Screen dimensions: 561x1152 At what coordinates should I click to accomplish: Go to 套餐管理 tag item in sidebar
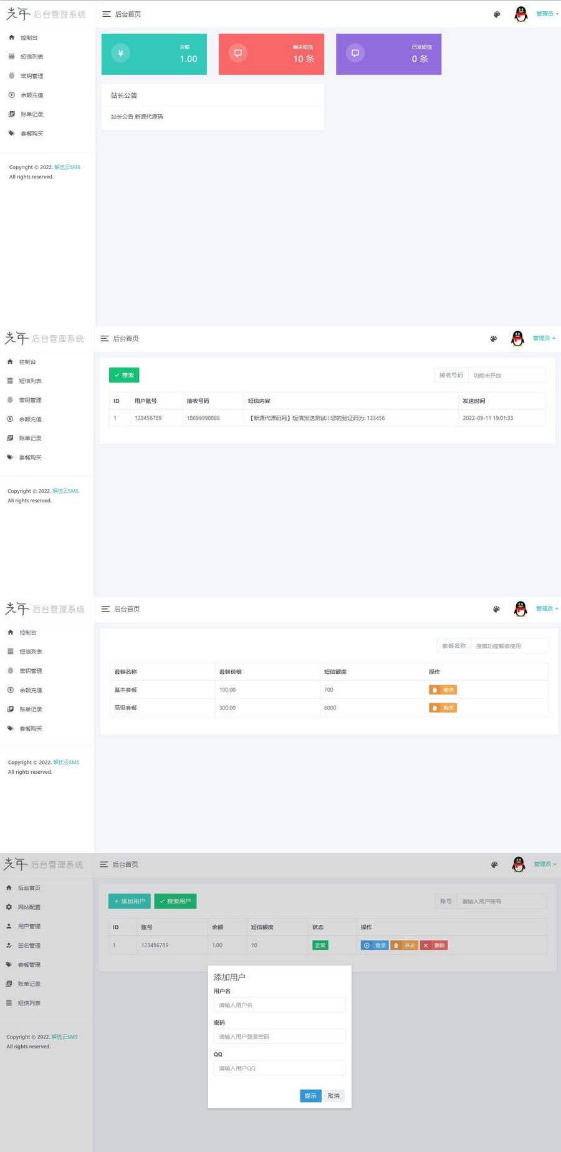point(28,965)
